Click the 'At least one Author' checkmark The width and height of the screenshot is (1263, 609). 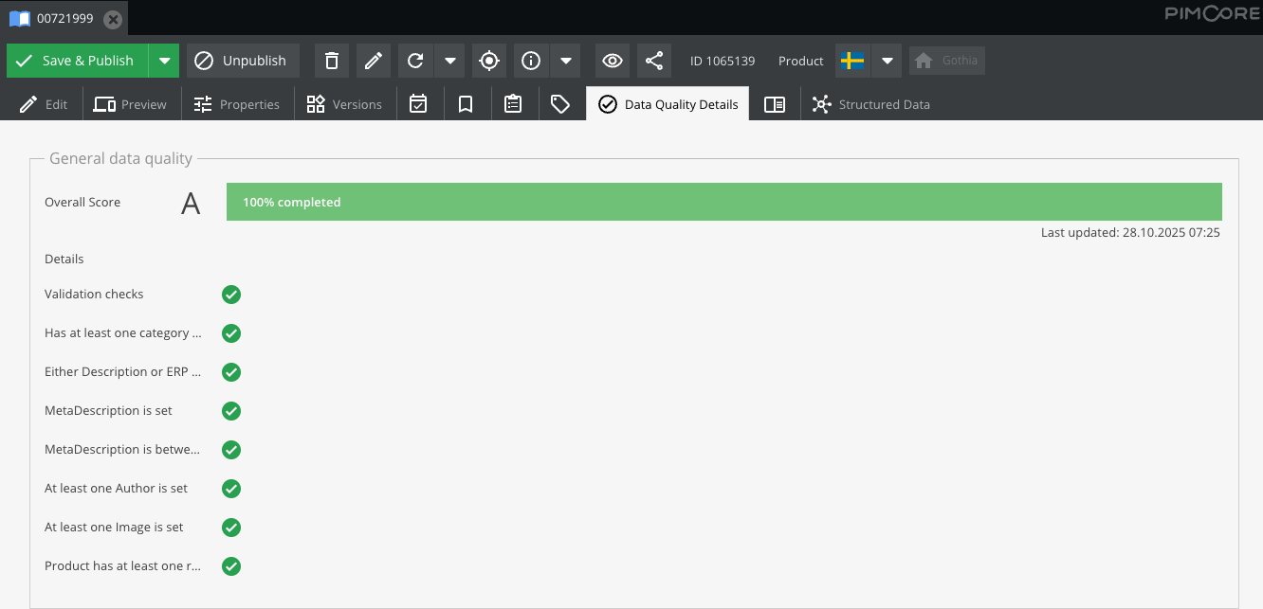tap(231, 489)
